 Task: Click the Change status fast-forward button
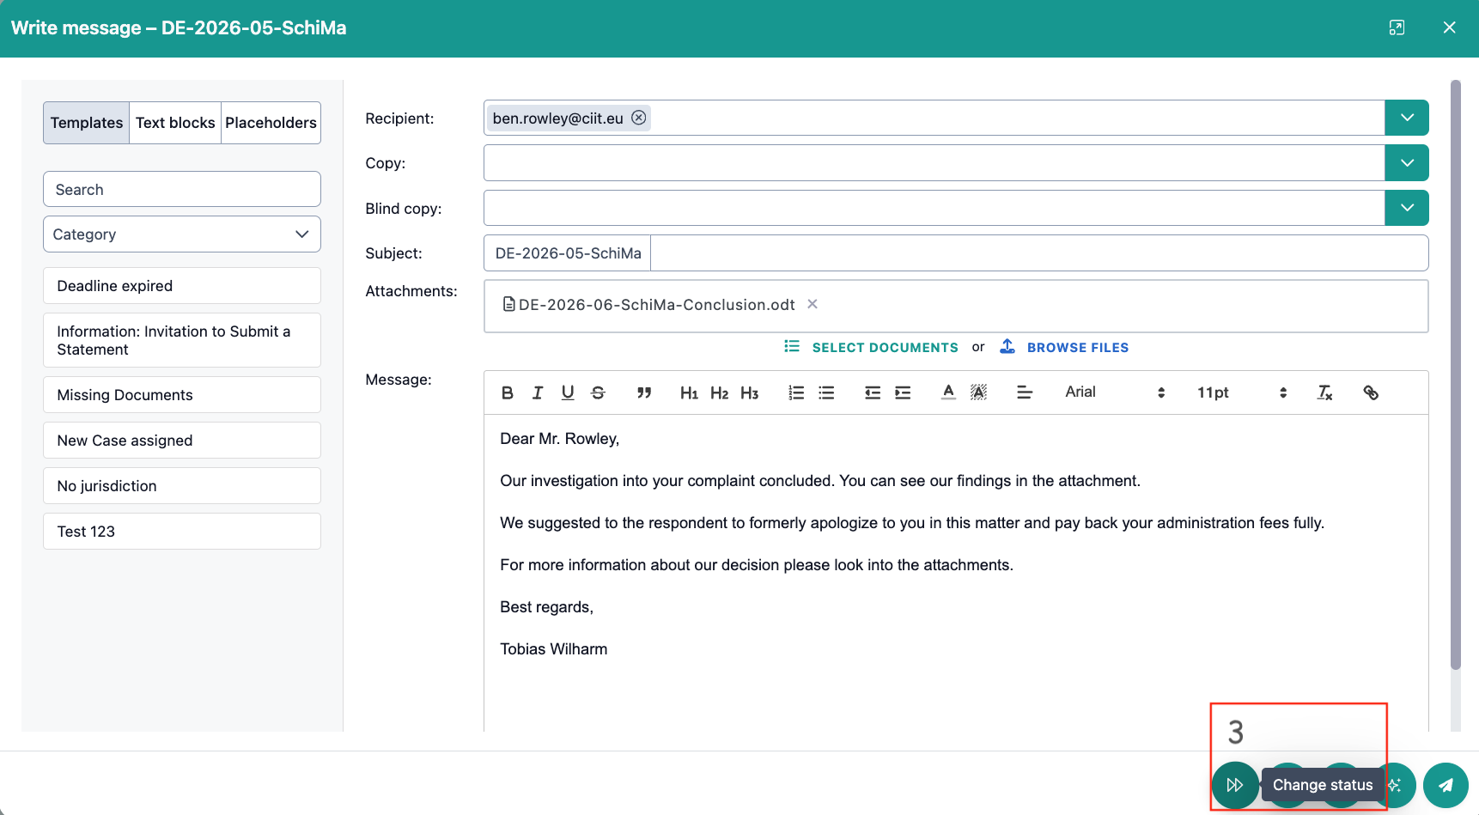click(x=1235, y=785)
